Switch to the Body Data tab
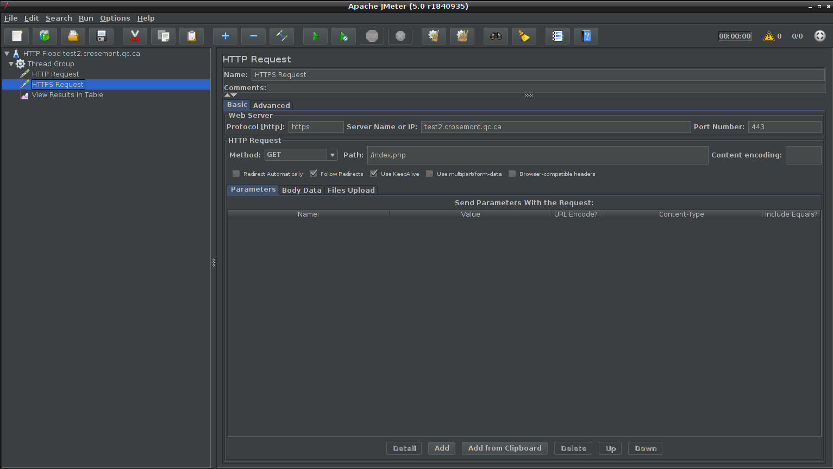The image size is (833, 469). coord(302,190)
